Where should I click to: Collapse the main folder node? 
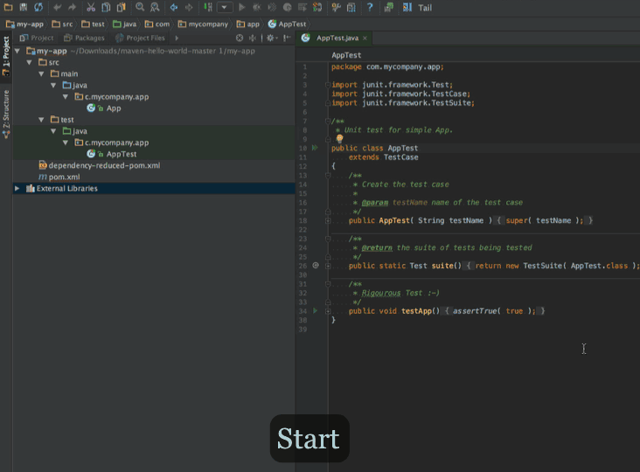pos(42,73)
